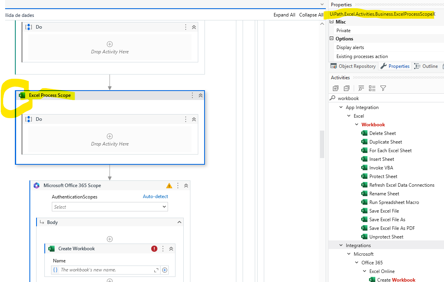The width and height of the screenshot is (444, 282).
Task: Collapse the Microsoft tree node
Action: (349, 254)
